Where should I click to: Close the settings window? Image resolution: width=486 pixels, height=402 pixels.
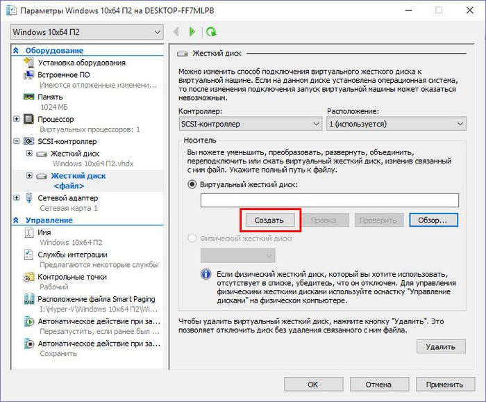469,10
